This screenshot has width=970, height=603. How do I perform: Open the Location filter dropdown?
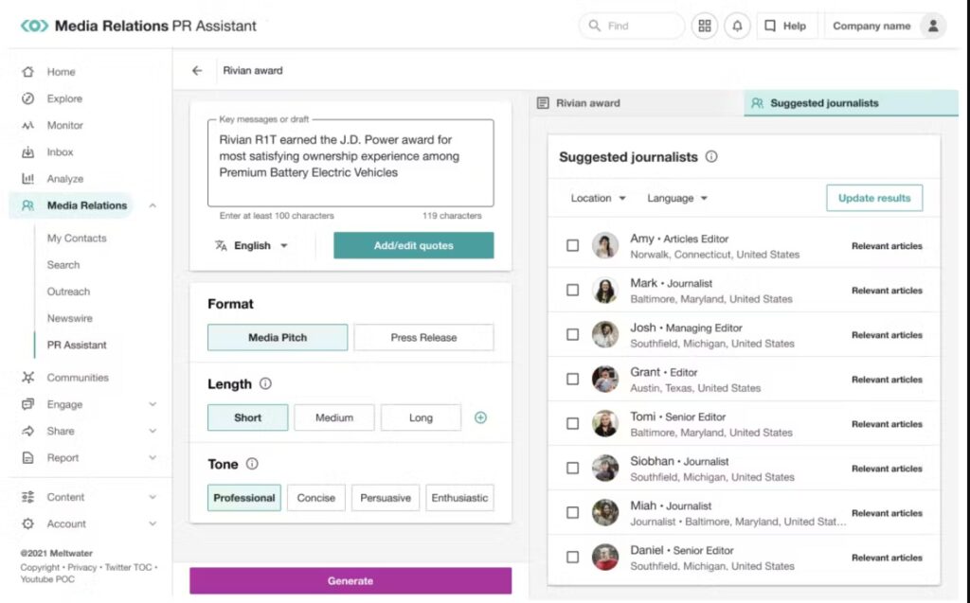tap(599, 198)
